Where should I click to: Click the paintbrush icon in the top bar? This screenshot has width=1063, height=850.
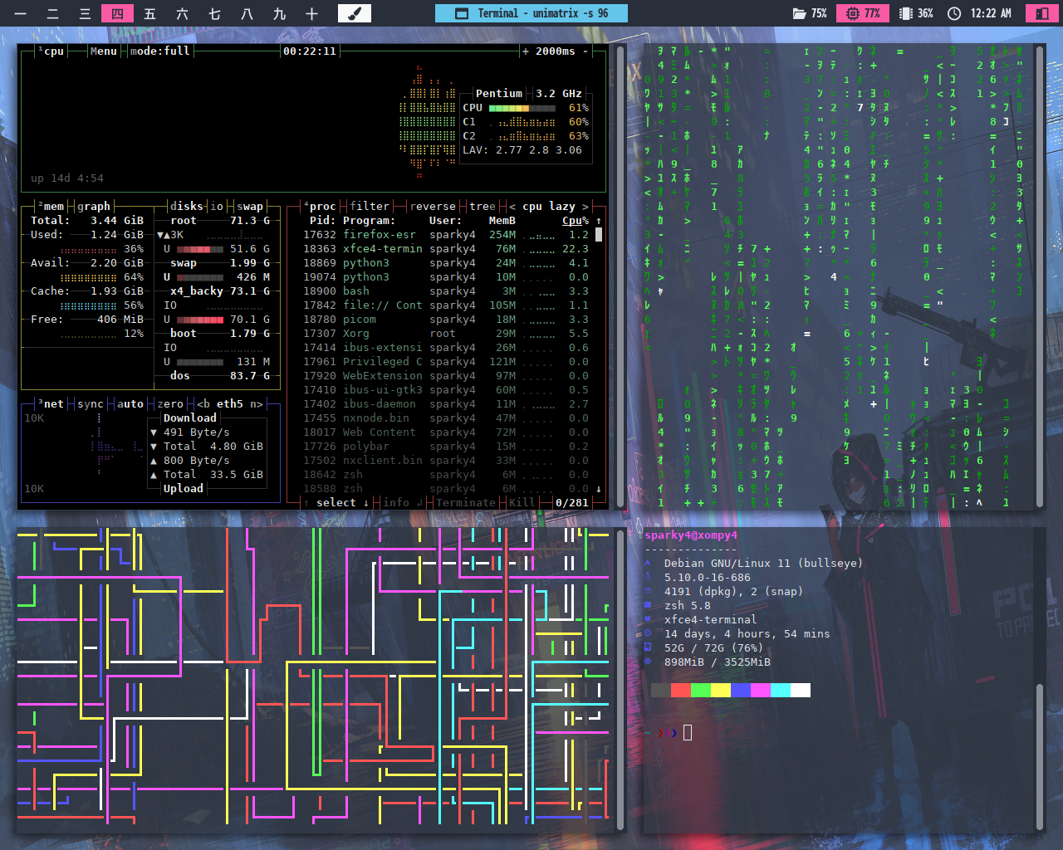pos(354,13)
